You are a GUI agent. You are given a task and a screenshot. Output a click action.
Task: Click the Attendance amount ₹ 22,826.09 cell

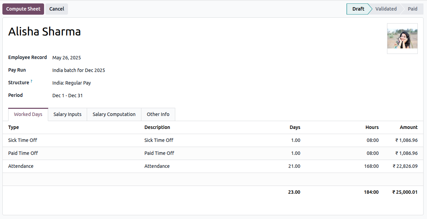pyautogui.click(x=405, y=166)
